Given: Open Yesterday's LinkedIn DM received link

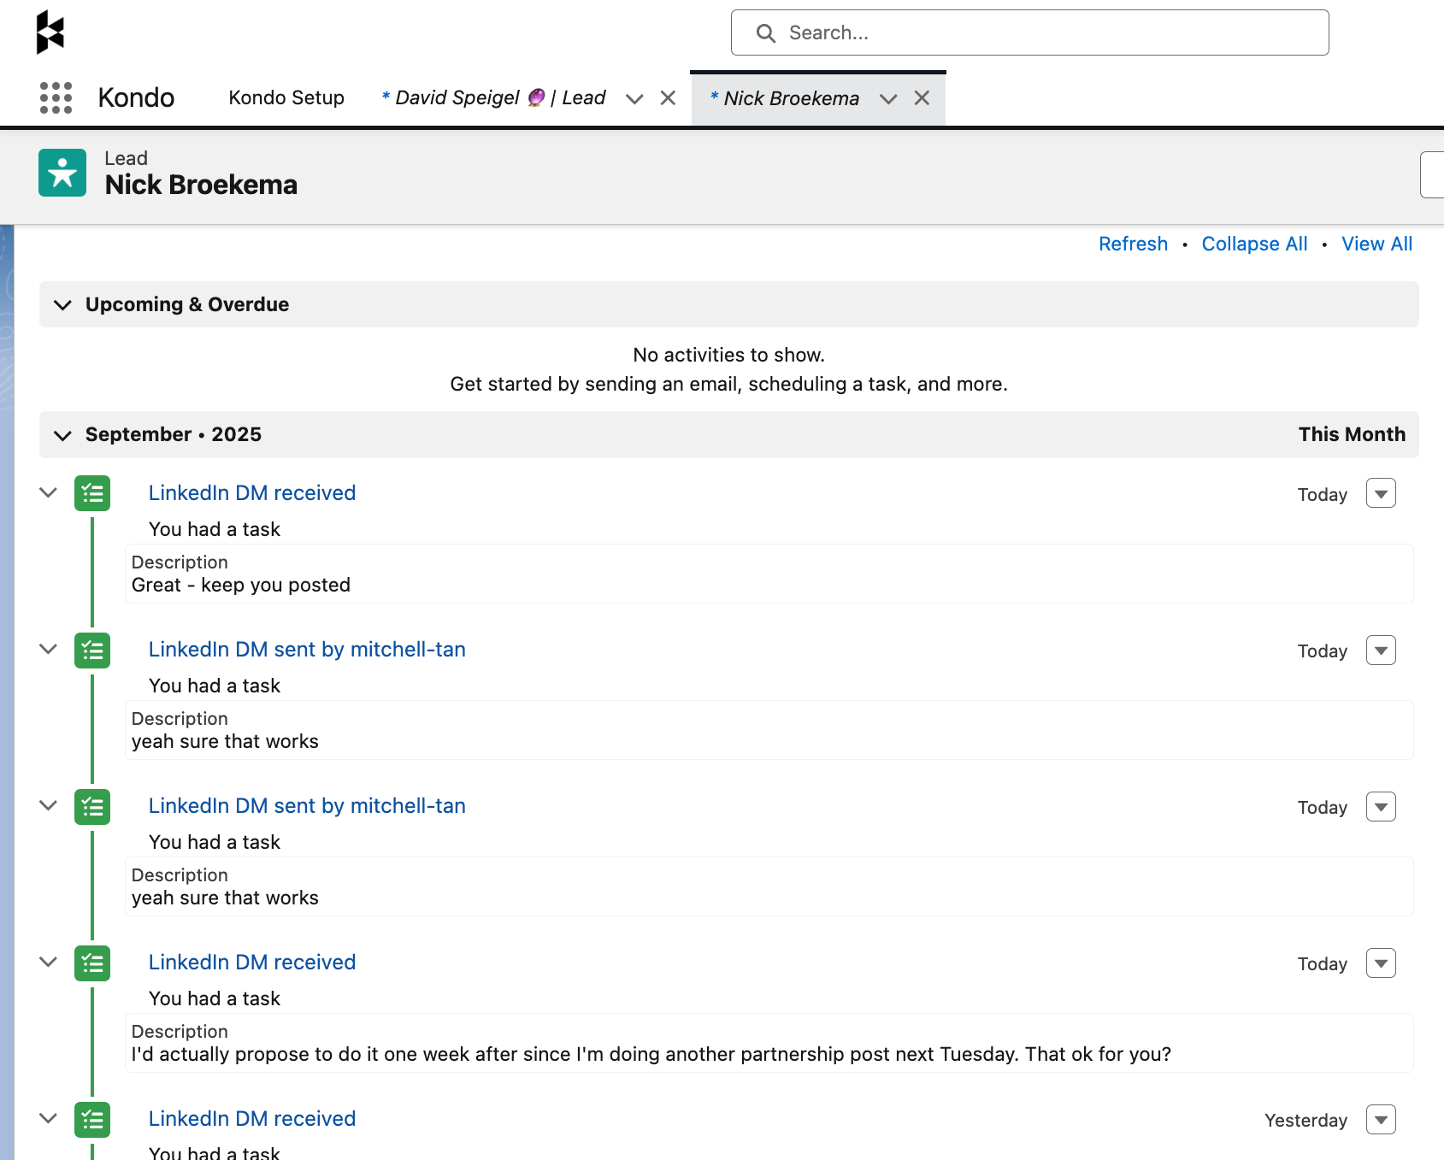Looking at the screenshot, I should 252,1118.
